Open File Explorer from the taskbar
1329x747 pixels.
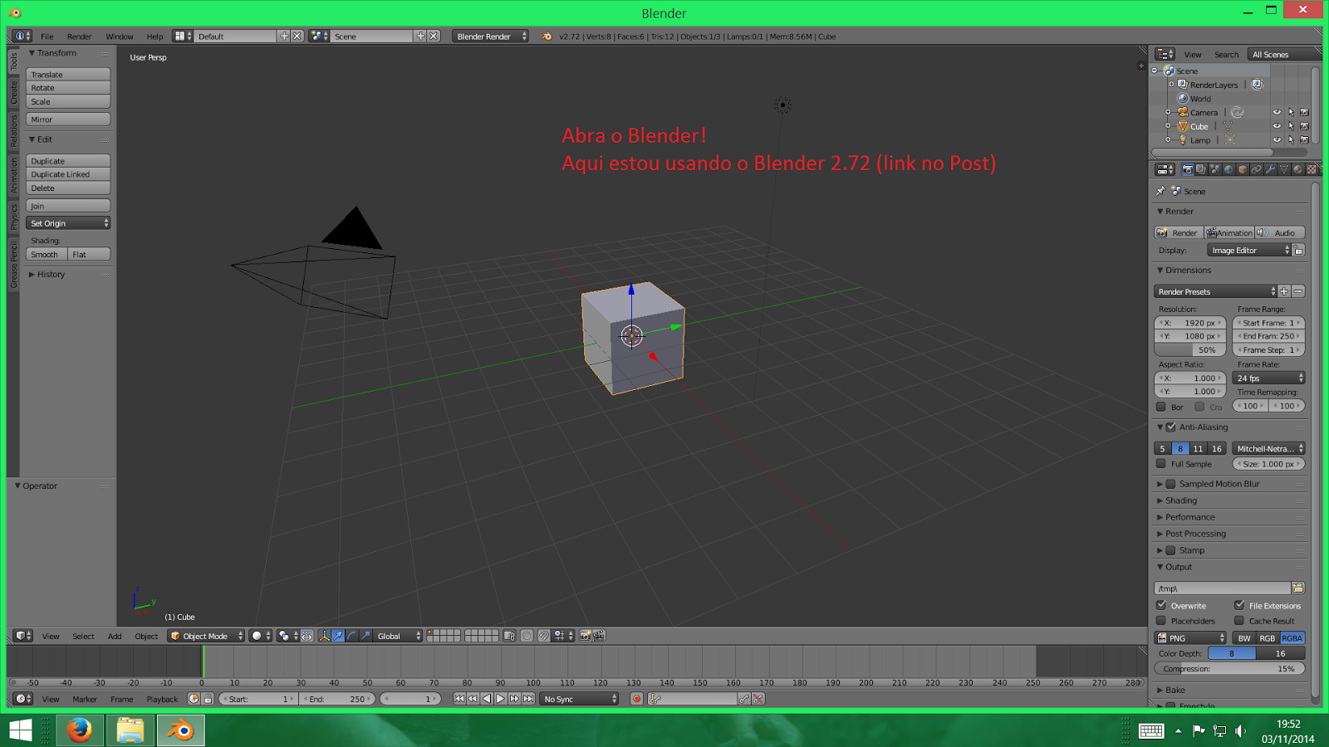pos(130,730)
